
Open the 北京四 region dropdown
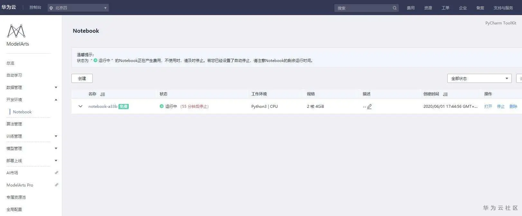(x=78, y=8)
